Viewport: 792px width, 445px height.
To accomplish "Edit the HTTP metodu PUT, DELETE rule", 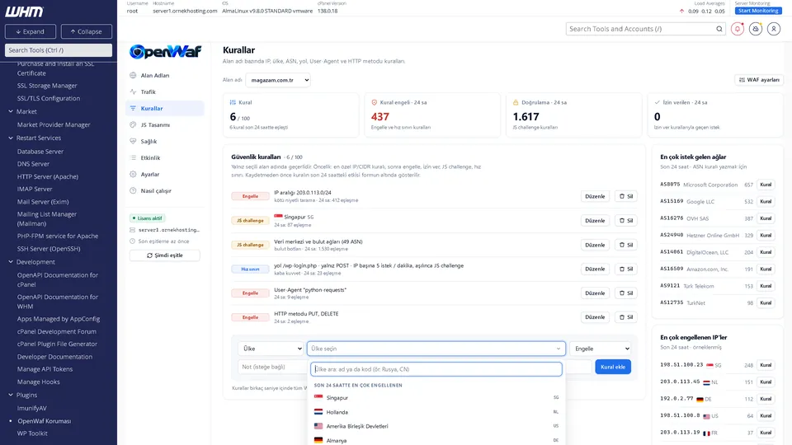I will tap(595, 317).
